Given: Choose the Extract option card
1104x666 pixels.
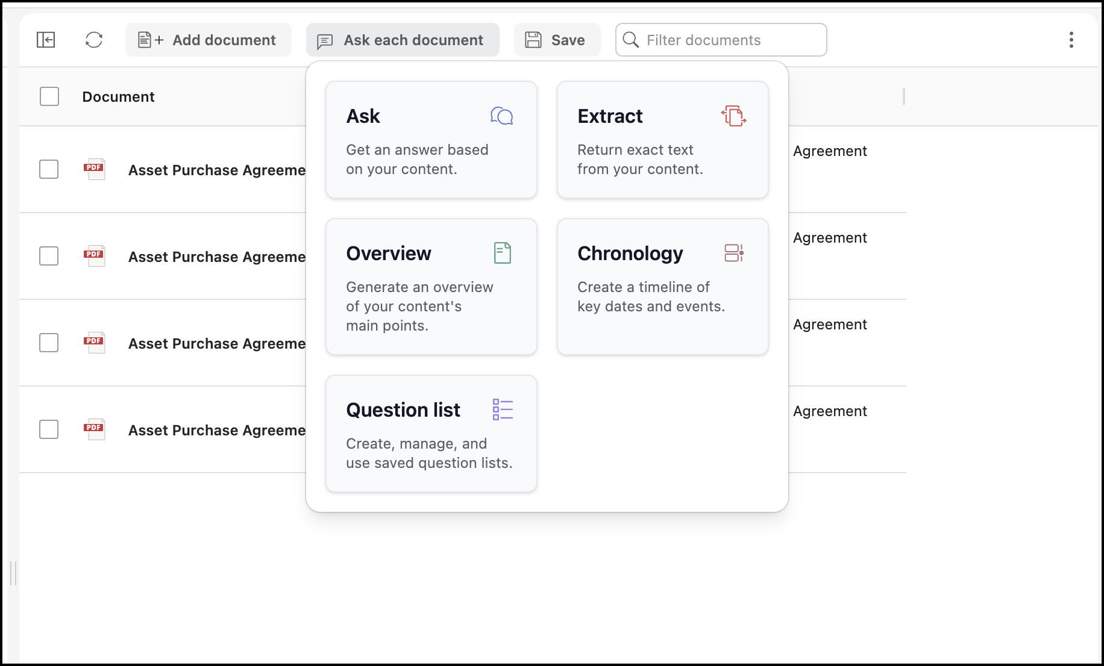Looking at the screenshot, I should 663,140.
